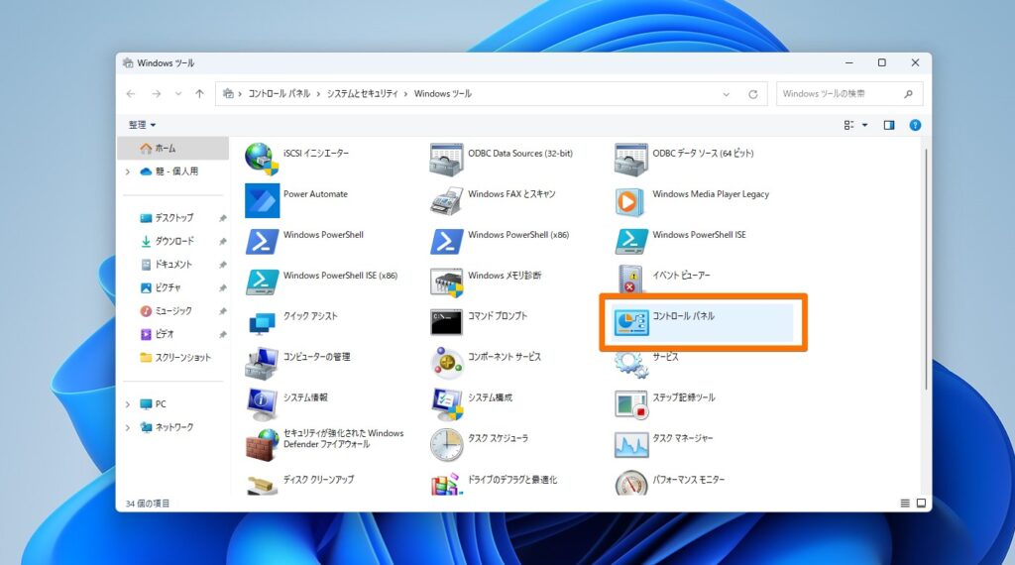The width and height of the screenshot is (1015, 565).
Task: Select the Windows PowerShell ISE icon
Action: 631,242
